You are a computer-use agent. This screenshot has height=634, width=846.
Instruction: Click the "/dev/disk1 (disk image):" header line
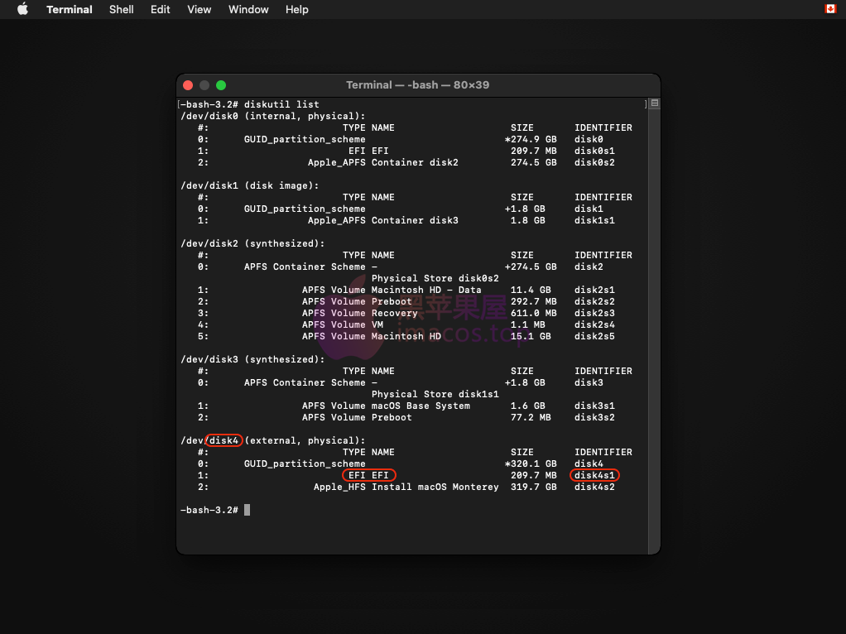(249, 185)
